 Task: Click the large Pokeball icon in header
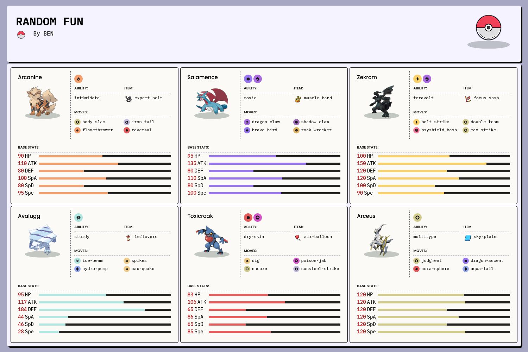(488, 28)
